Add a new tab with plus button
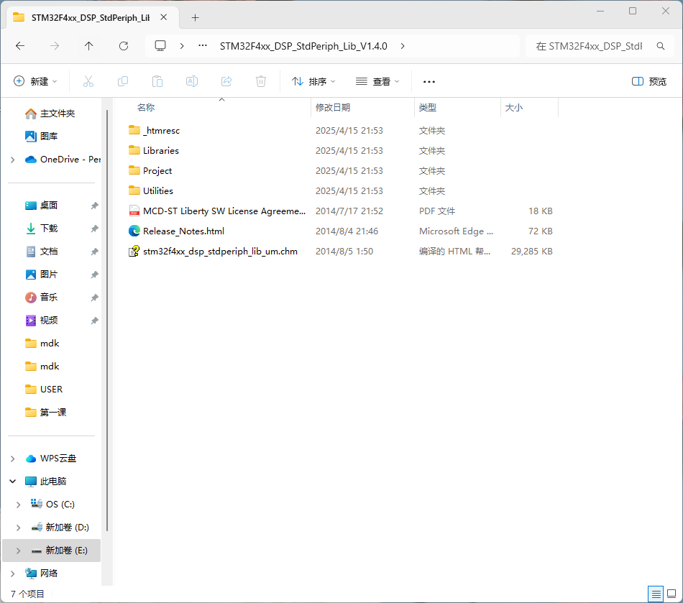The image size is (683, 603). click(195, 17)
